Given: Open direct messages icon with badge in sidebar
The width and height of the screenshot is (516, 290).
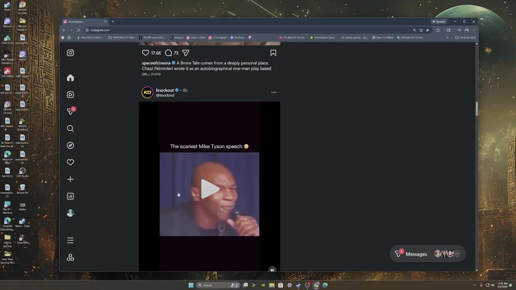Looking at the screenshot, I should tap(71, 112).
